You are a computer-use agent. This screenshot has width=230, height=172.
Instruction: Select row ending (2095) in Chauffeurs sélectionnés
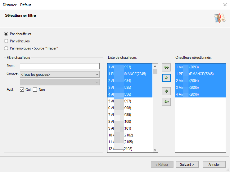(x=200, y=87)
